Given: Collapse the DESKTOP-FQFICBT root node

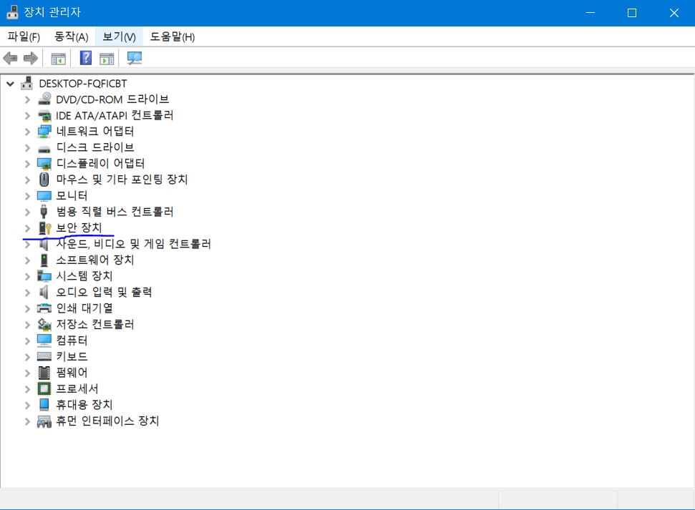Looking at the screenshot, I should (x=10, y=84).
